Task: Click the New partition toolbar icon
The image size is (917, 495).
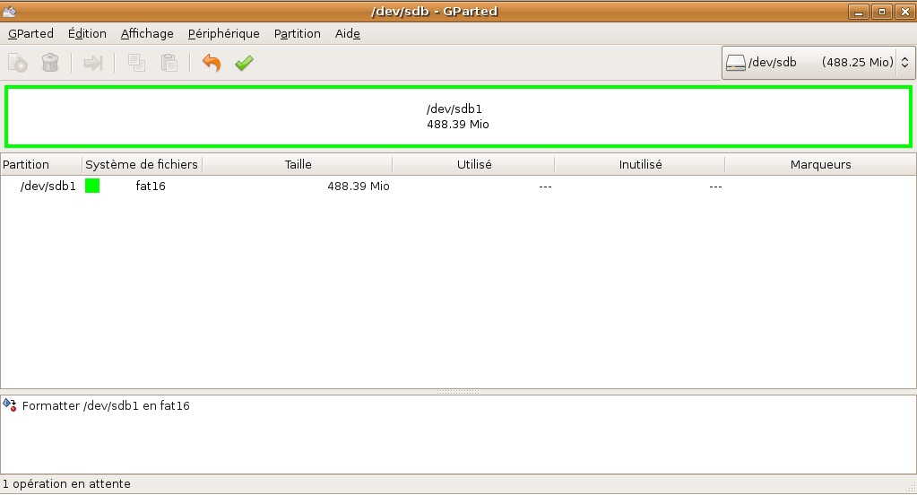Action: [x=17, y=63]
